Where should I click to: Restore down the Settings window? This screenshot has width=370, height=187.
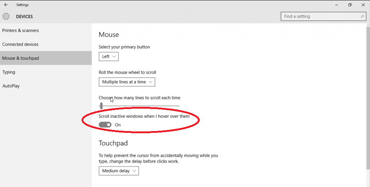[350, 5]
